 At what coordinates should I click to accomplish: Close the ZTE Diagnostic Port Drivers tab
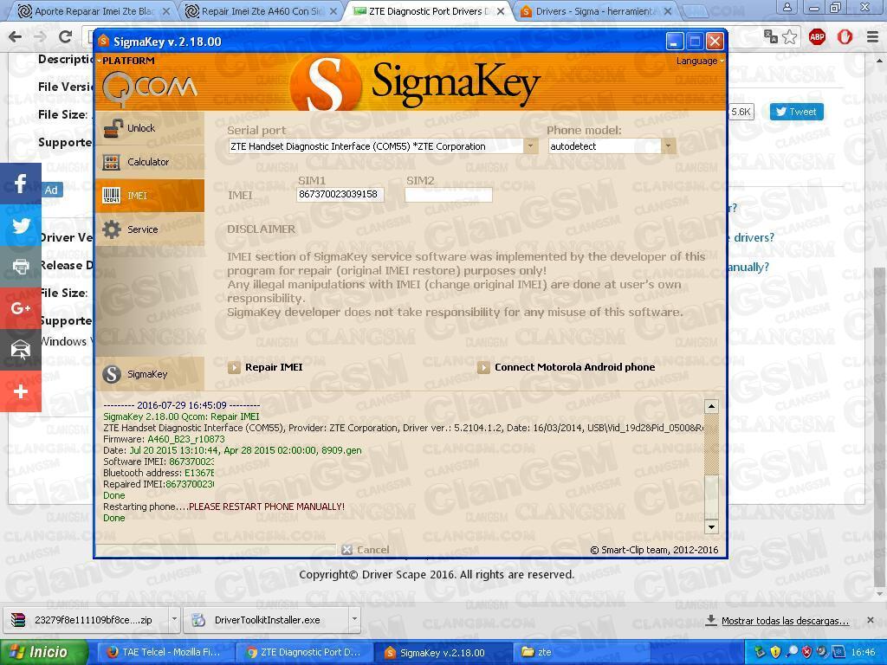[501, 11]
